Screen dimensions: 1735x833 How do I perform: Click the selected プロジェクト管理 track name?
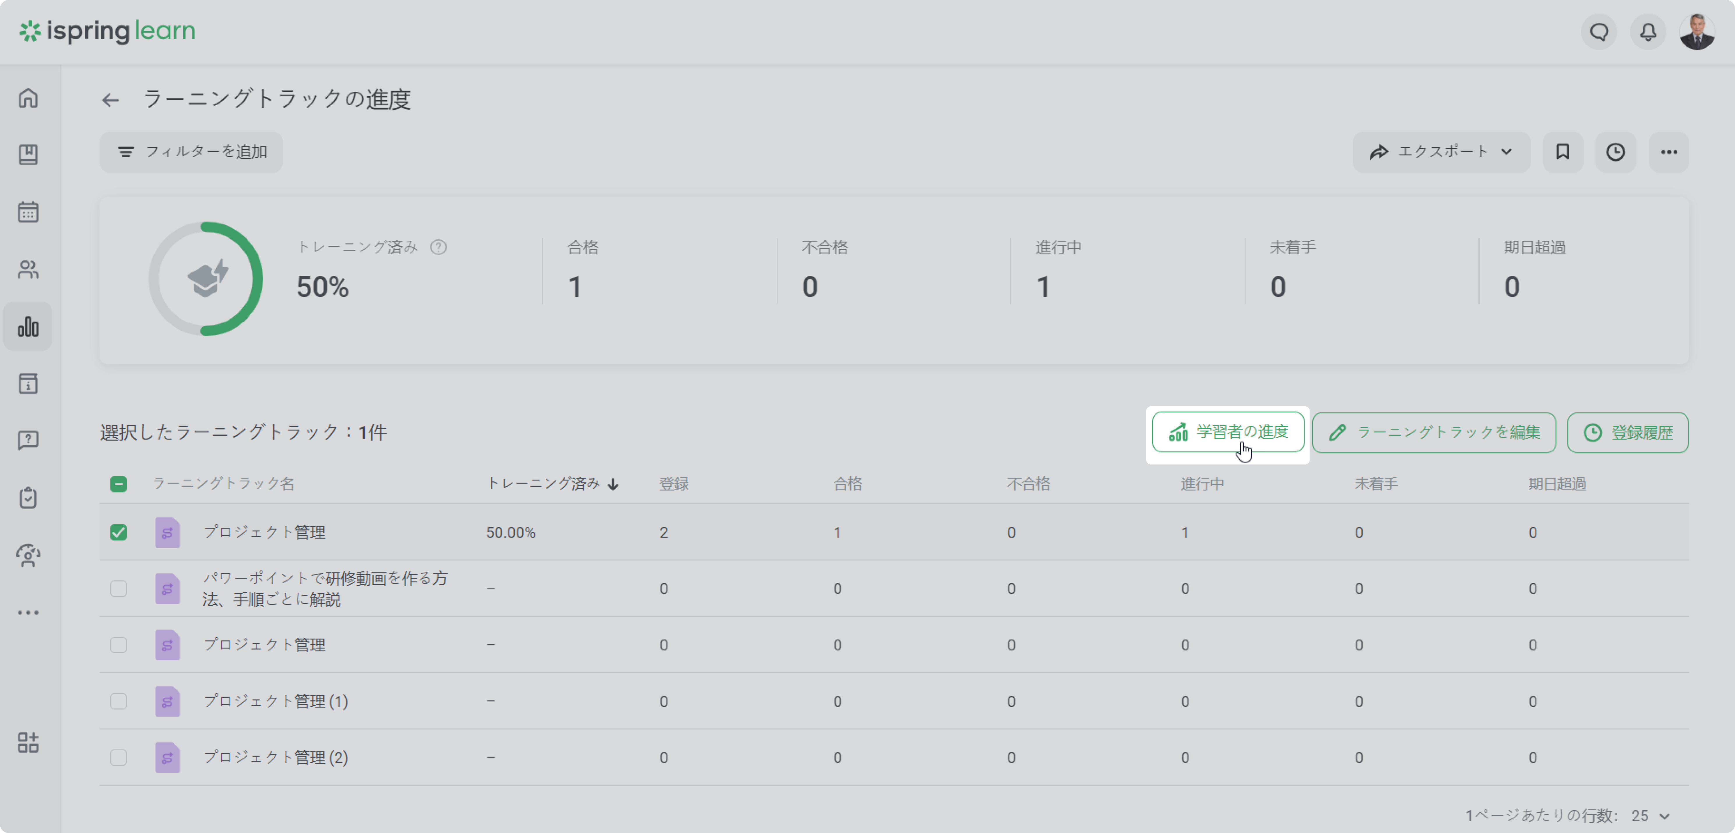pos(265,532)
